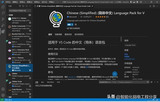
Task: Click the extension marketplace search field
Action: (19, 11)
